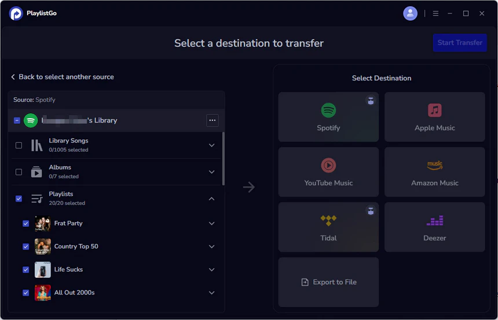Viewport: 498px width, 320px height.
Task: Click the 'Select Destination' heading
Action: tap(382, 78)
